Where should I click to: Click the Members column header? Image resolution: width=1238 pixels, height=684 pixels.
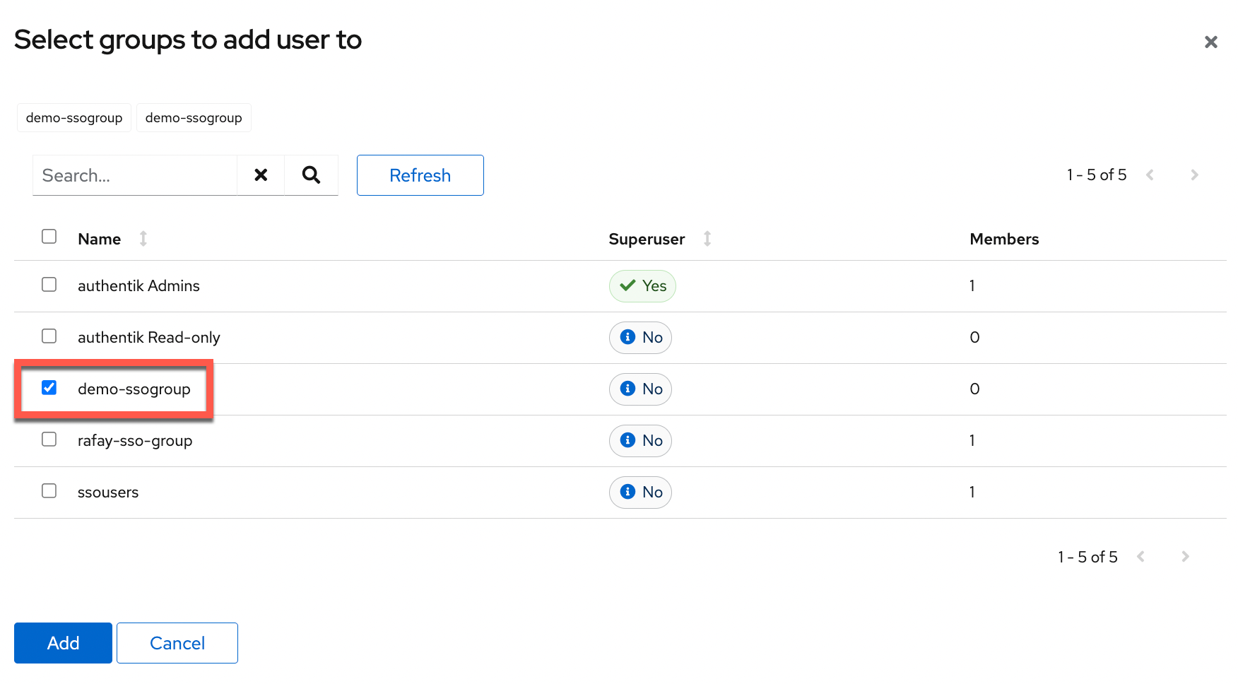1004,239
